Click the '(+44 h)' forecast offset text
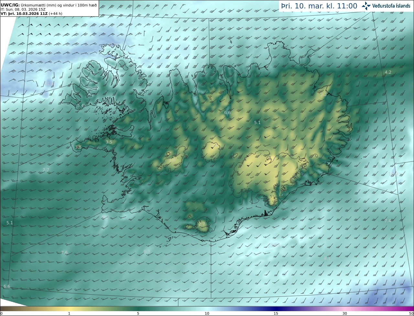Image resolution: width=414 pixels, height=316 pixels. (56, 14)
